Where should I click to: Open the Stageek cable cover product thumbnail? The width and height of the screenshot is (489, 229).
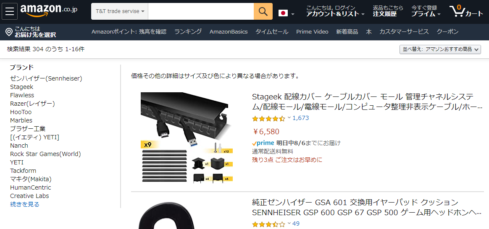click(187, 137)
